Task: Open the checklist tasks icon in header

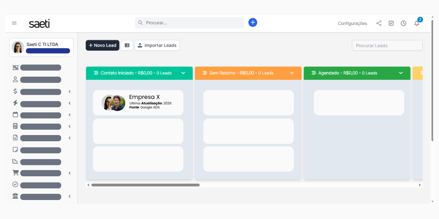Action: 391,23
